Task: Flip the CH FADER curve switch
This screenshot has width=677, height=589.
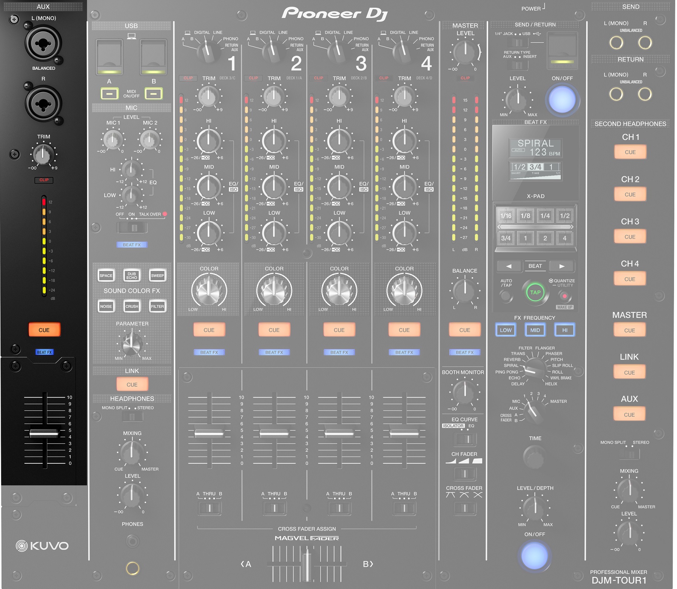Action: [x=465, y=473]
